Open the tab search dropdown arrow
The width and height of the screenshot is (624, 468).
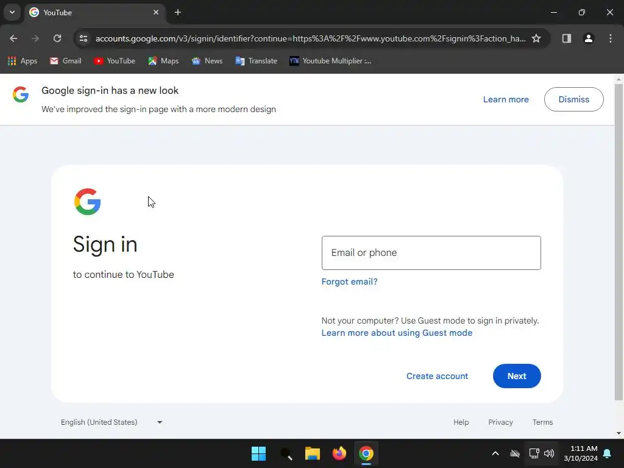click(12, 12)
